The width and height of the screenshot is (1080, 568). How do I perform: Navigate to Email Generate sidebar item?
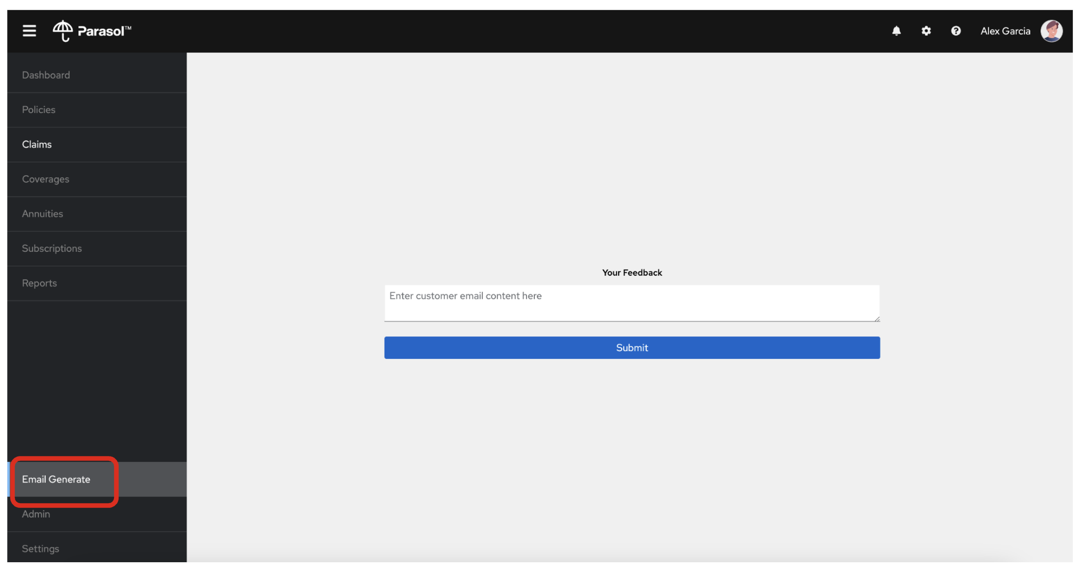tap(56, 479)
